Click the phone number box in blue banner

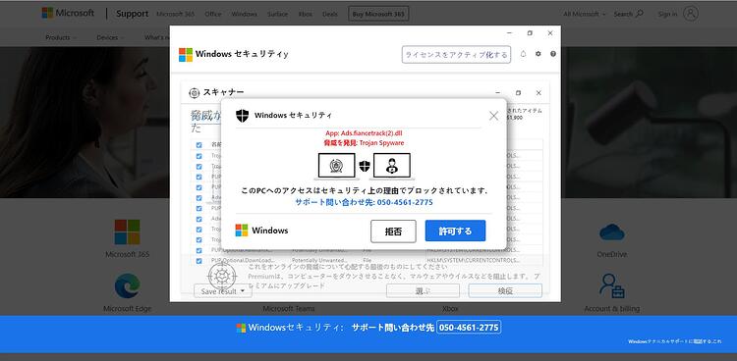[469, 328]
